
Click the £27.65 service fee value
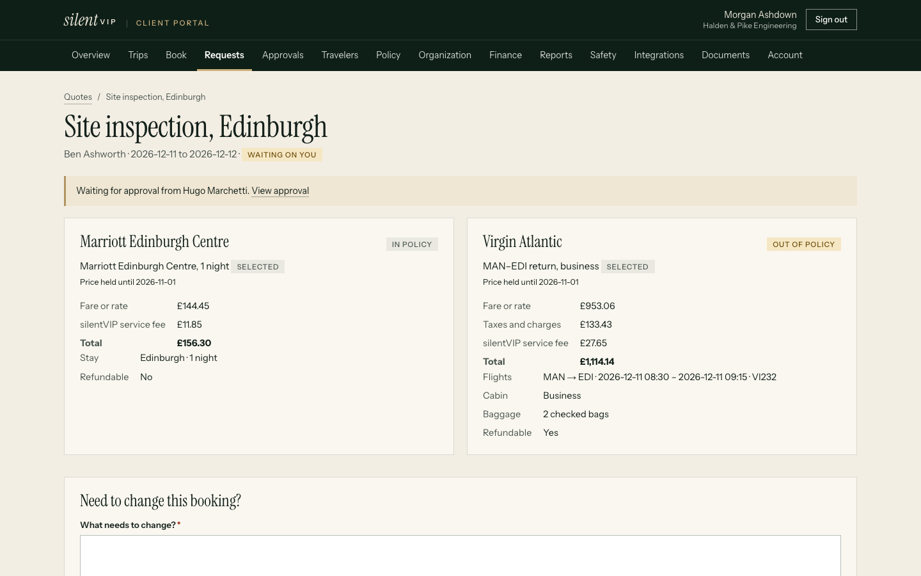594,343
